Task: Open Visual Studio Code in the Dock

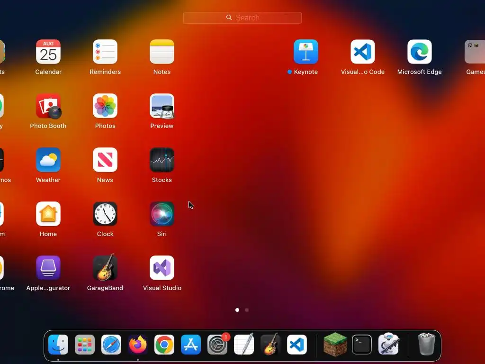Action: 297,345
